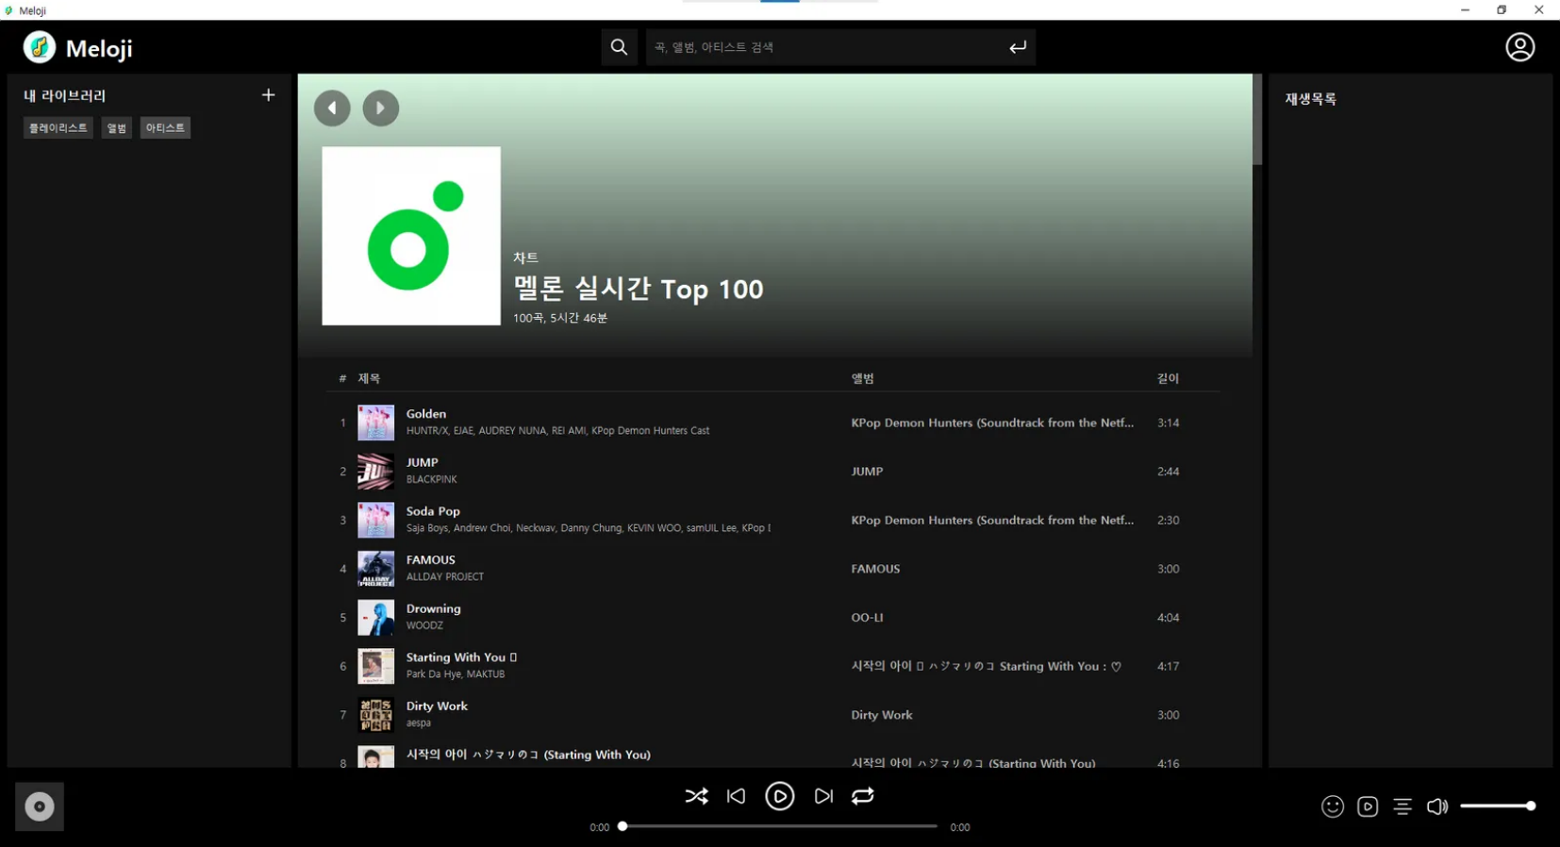Screen dimensions: 1560x847
Task: Click the playback progress bar
Action: pos(779,826)
